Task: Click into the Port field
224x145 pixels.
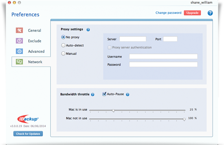Action: pos(170,39)
